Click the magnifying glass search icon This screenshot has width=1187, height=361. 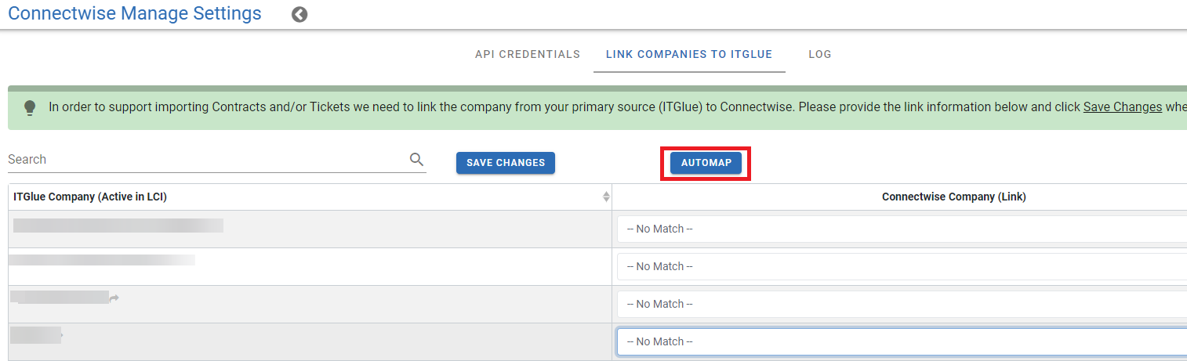click(416, 160)
